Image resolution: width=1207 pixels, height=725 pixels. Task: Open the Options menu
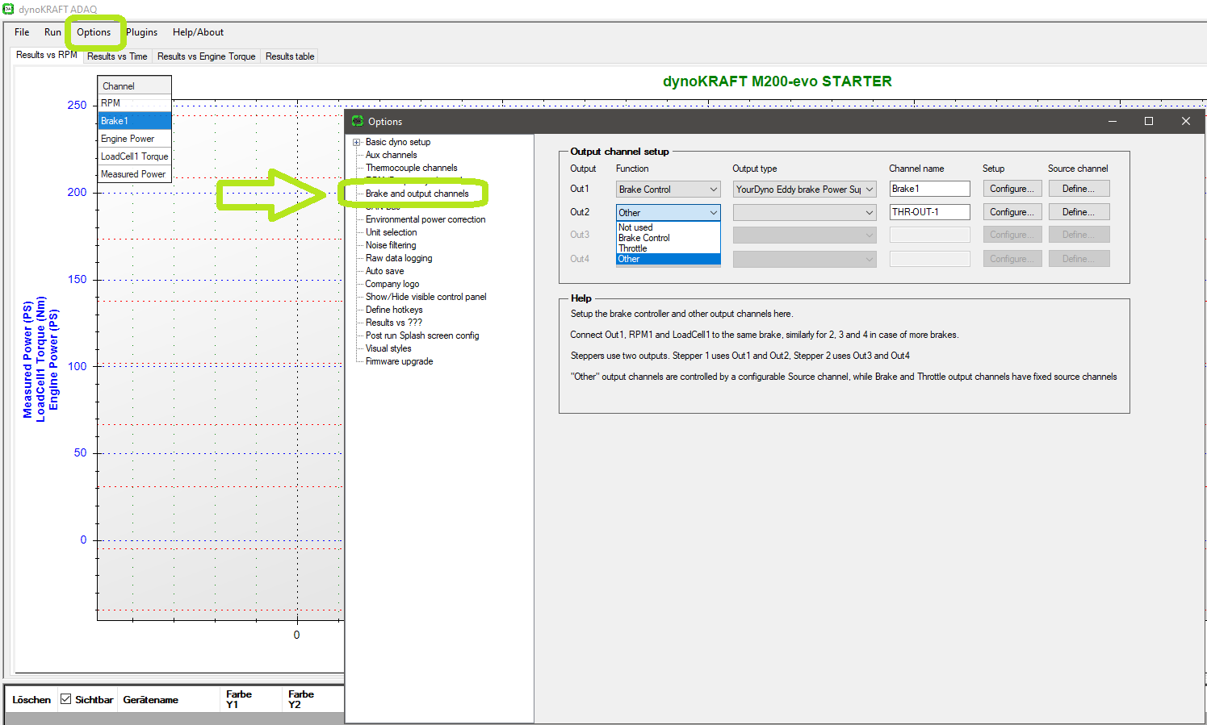94,32
